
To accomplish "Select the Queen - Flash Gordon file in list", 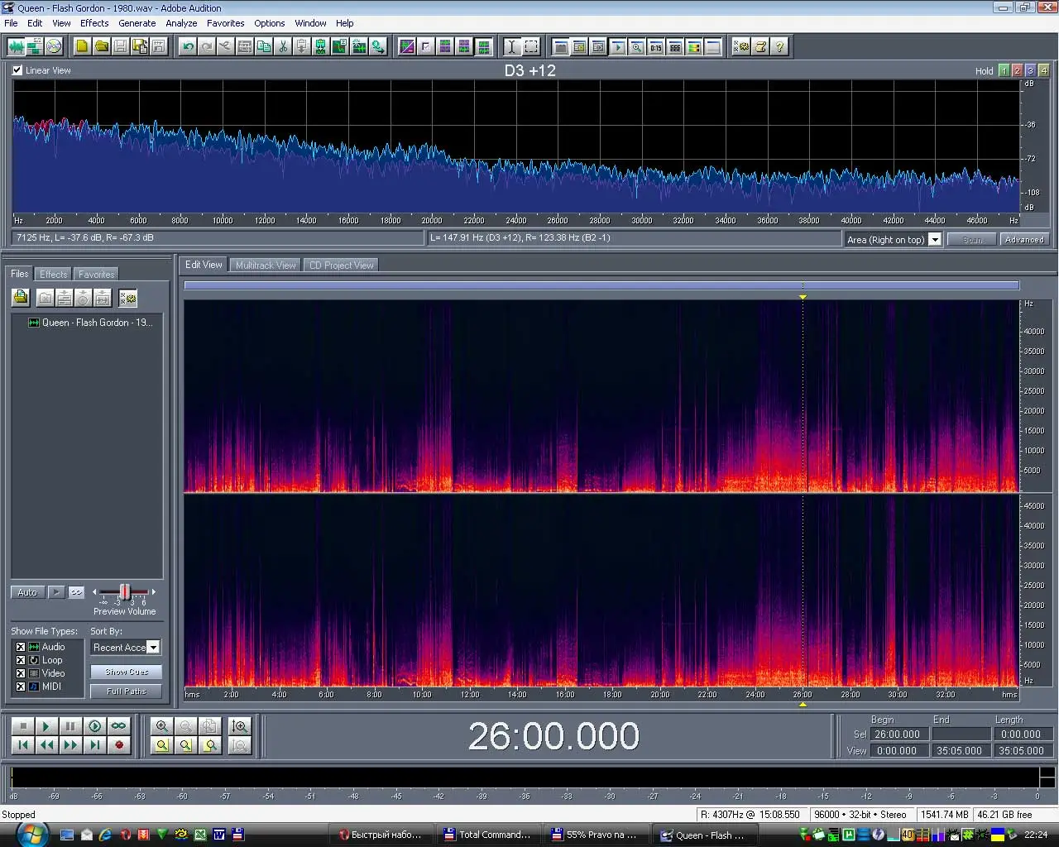I will (x=97, y=323).
